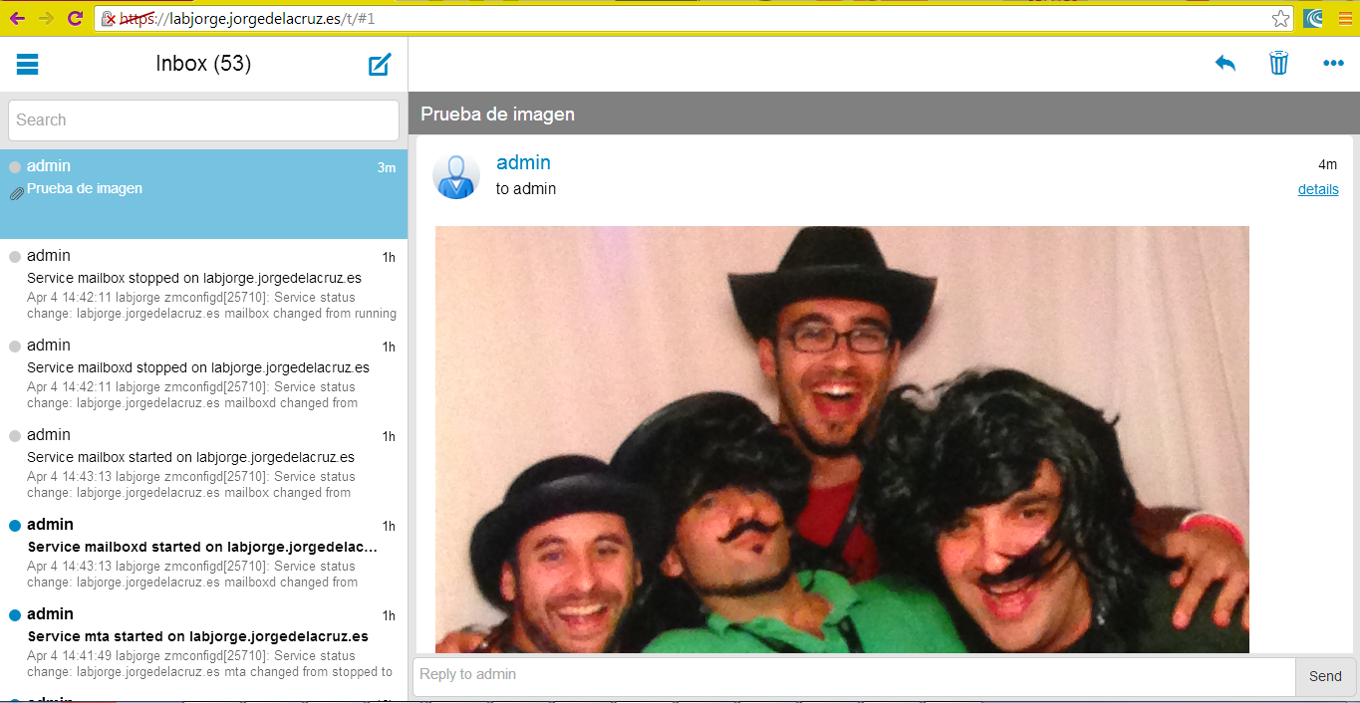
Task: Go back with browser back arrow
Action: (18, 18)
